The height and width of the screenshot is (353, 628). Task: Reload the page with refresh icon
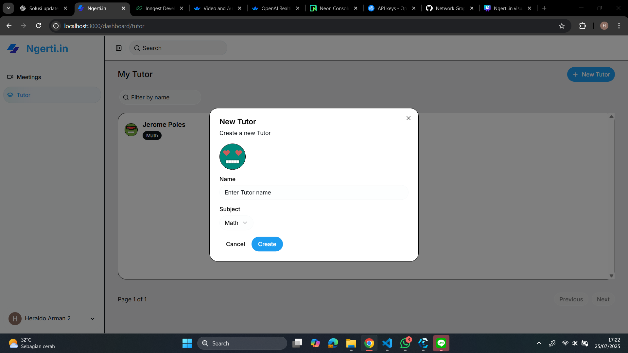[39, 26]
